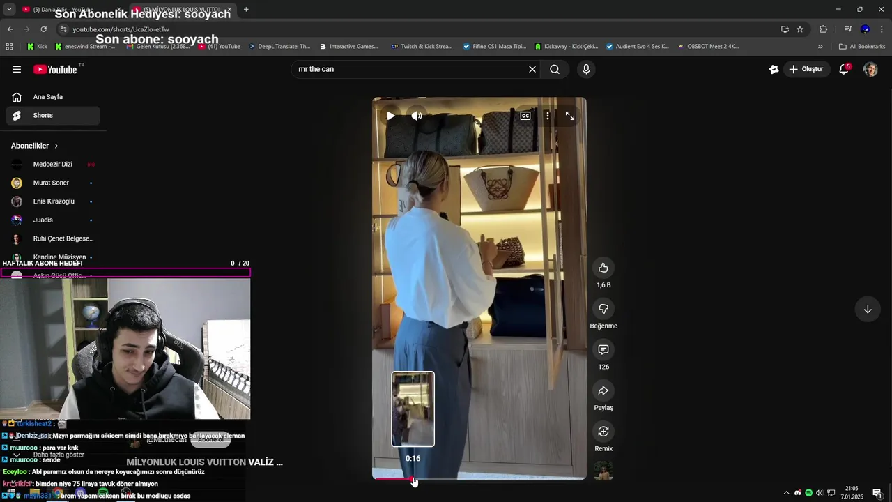
Task: Open the Kickaway bookmark
Action: (x=567, y=46)
